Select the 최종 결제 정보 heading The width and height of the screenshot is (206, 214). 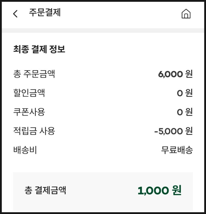(x=39, y=49)
